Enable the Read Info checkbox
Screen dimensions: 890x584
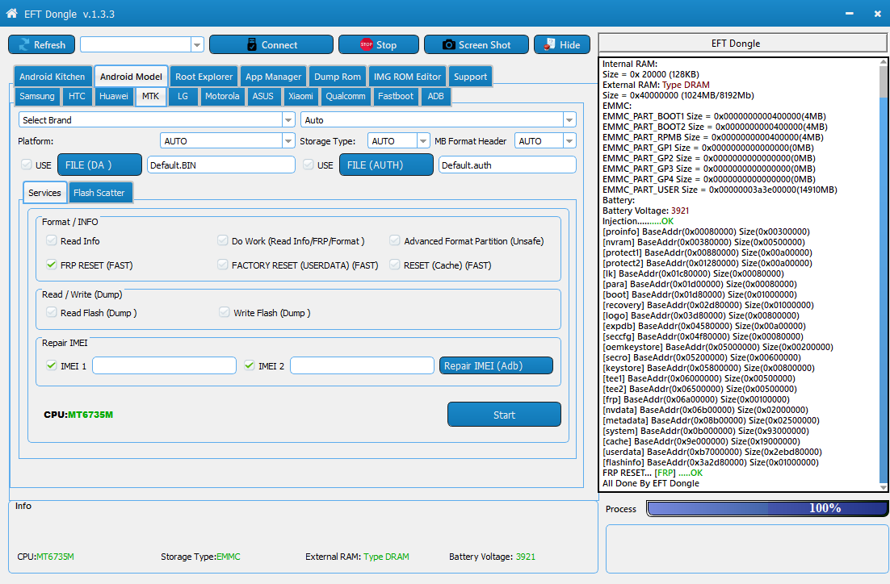click(x=52, y=241)
